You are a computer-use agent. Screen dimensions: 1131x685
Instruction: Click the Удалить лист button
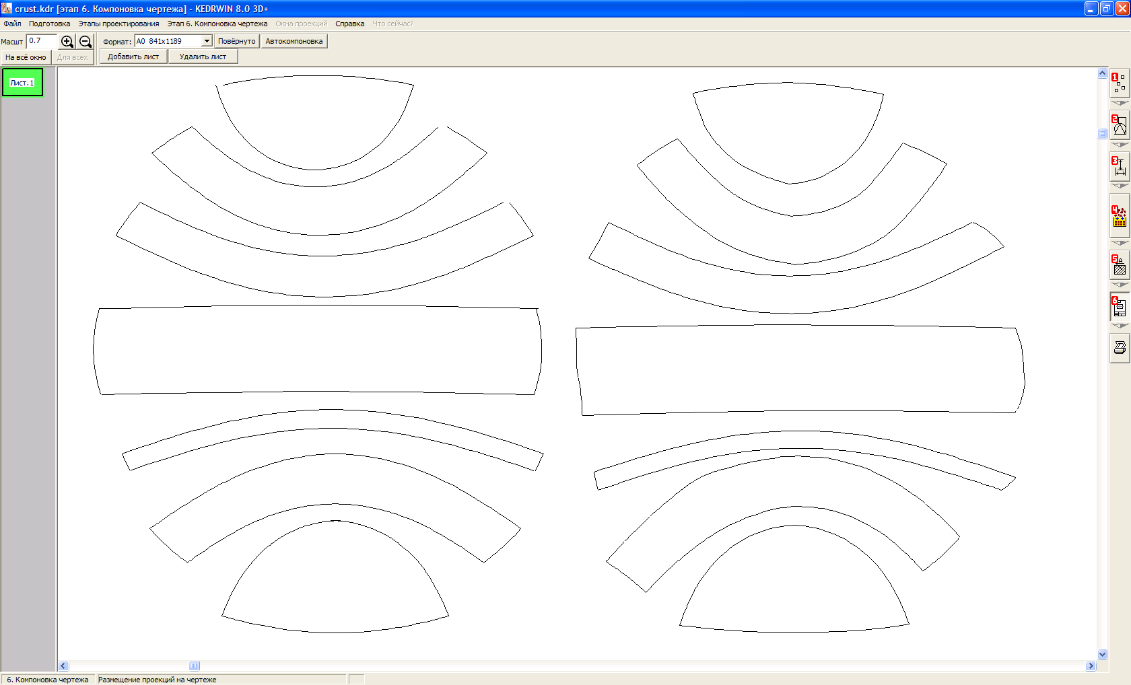203,57
